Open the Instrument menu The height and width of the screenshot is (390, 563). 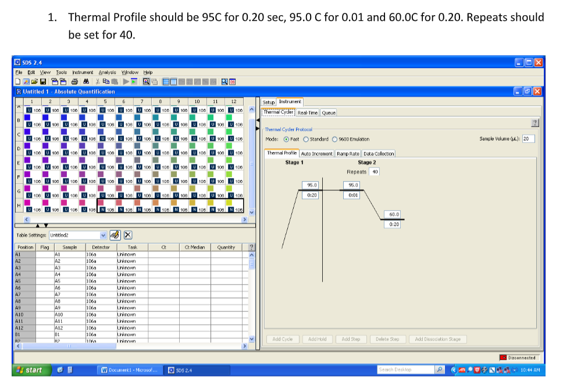83,72
